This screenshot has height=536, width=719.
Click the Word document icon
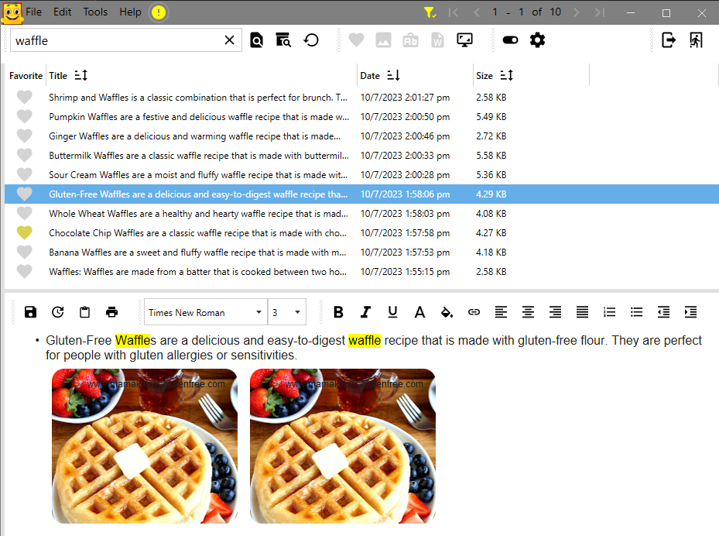click(x=437, y=40)
